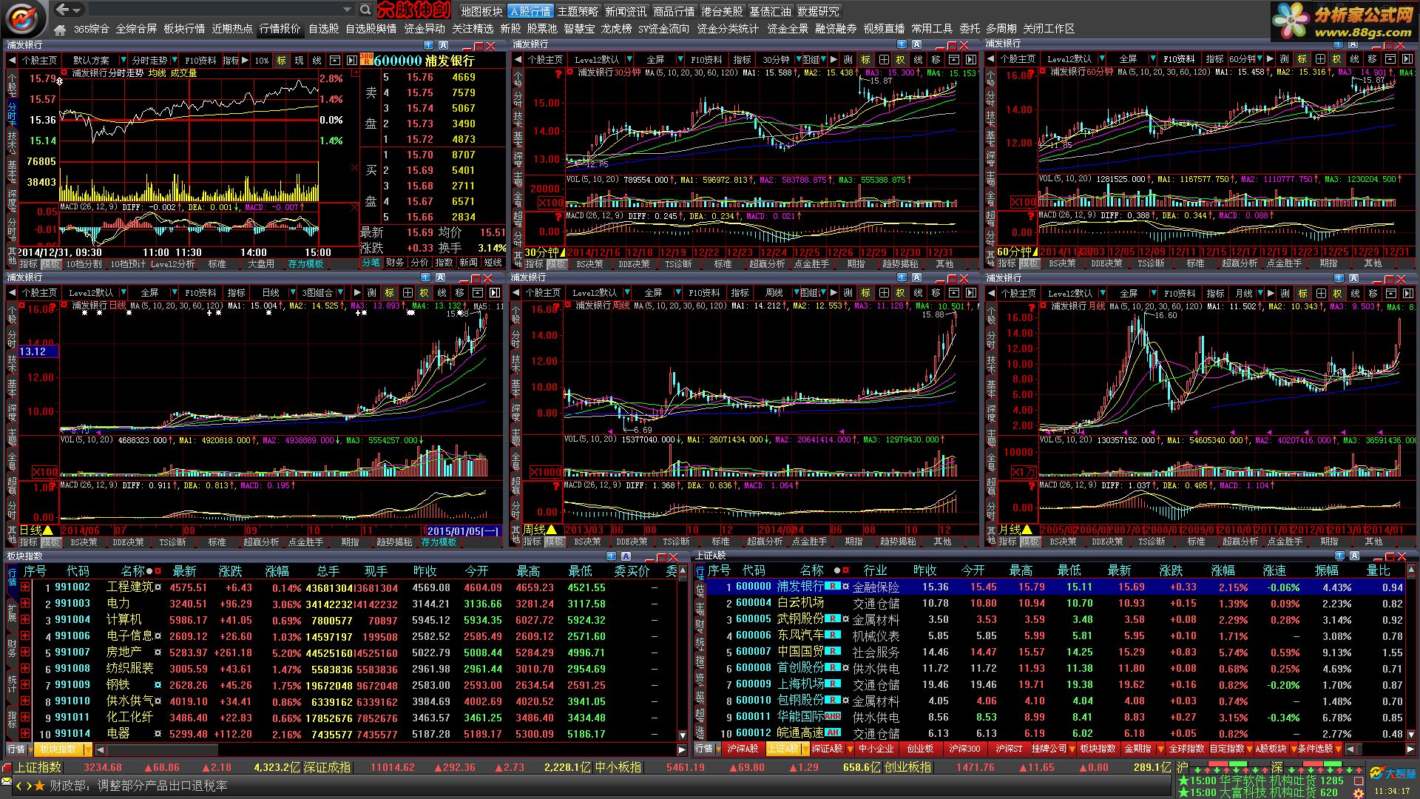
Task: Switch to 新闻 tab under the order book
Action: 468,263
